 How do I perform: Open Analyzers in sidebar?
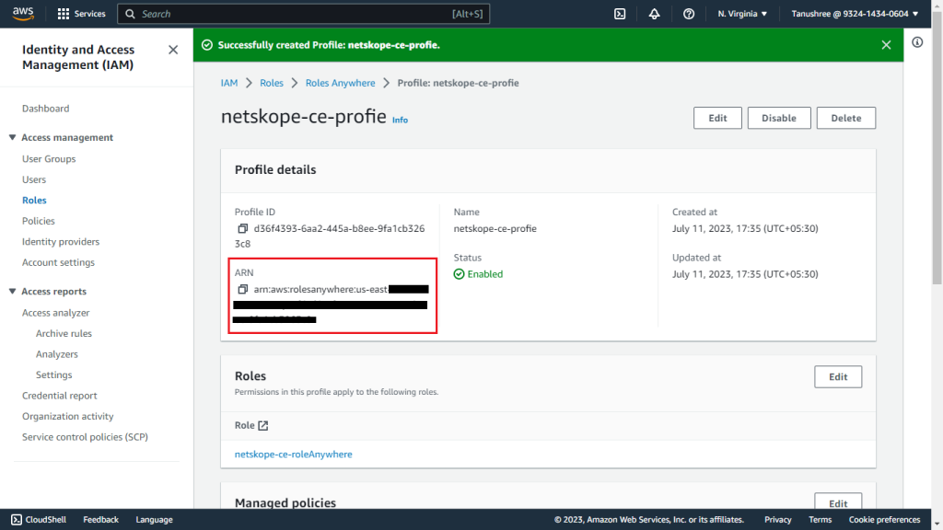[56, 354]
